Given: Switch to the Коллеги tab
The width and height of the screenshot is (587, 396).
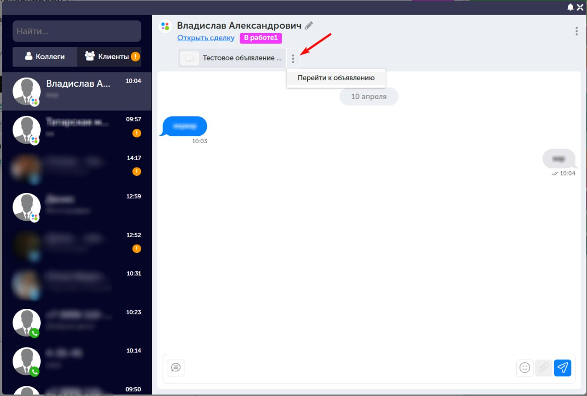Looking at the screenshot, I should pyautogui.click(x=45, y=57).
